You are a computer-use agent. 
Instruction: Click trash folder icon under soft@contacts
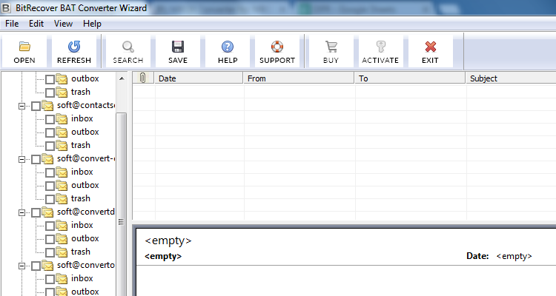(x=62, y=146)
